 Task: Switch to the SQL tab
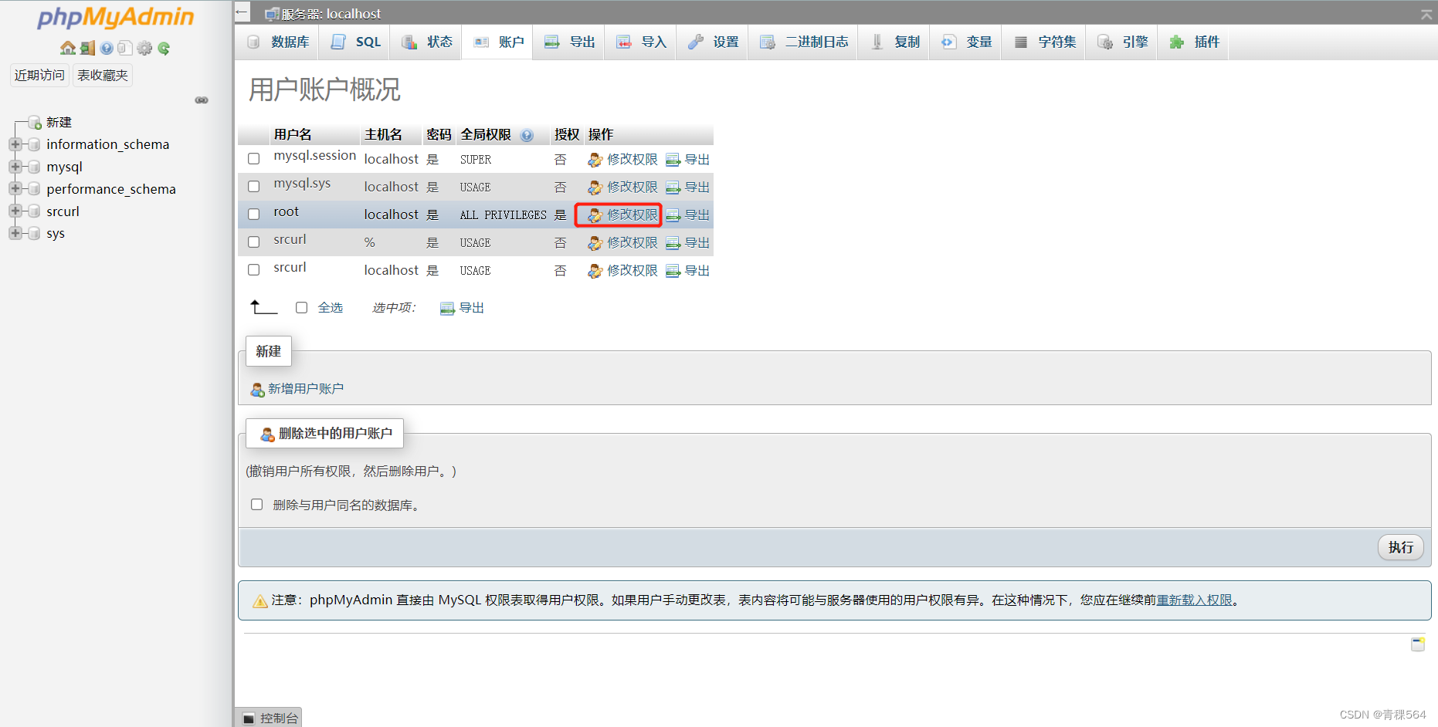pyautogui.click(x=354, y=42)
